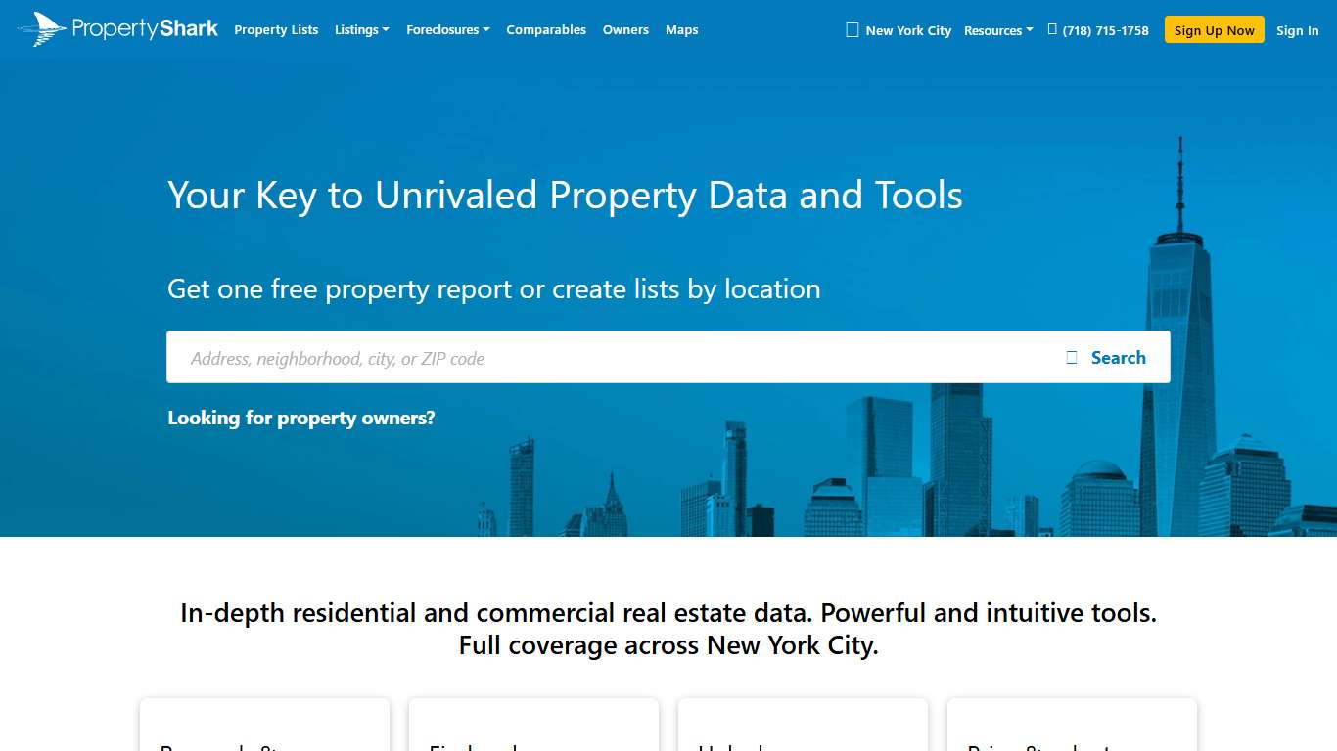
Task: Open the Foreclosures dropdown menu
Action: (x=447, y=29)
